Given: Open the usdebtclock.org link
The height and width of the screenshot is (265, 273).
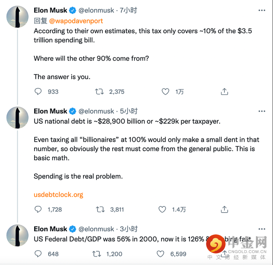Looking at the screenshot, I should [x=58, y=195].
